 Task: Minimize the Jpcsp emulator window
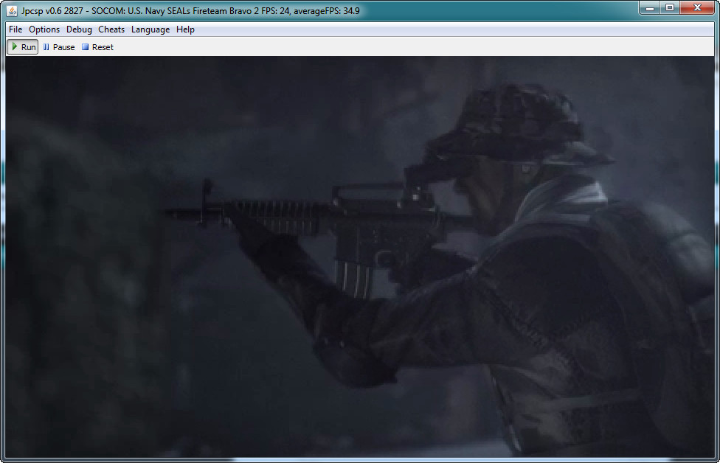tap(650, 8)
